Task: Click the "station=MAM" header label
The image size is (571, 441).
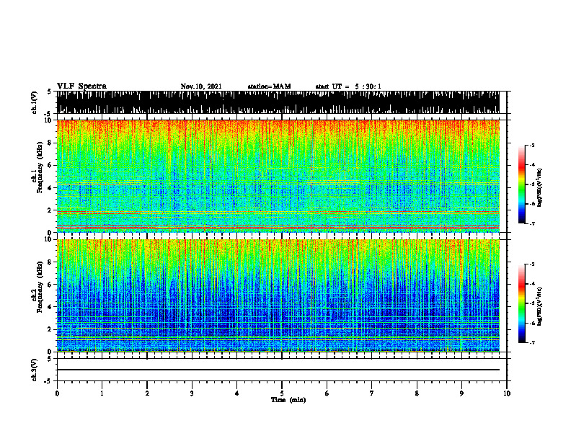Action: 269,86
